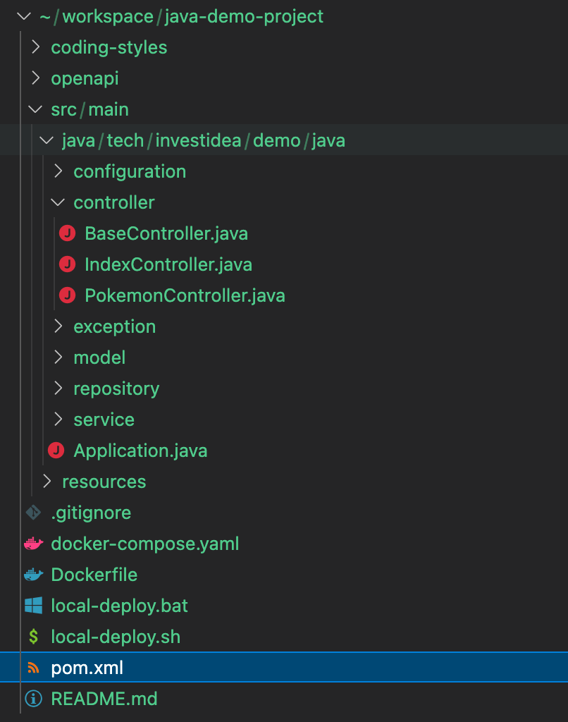This screenshot has height=722, width=568.
Task: Click the blue Docker whale icon for Dockerfile
Action: coord(33,575)
